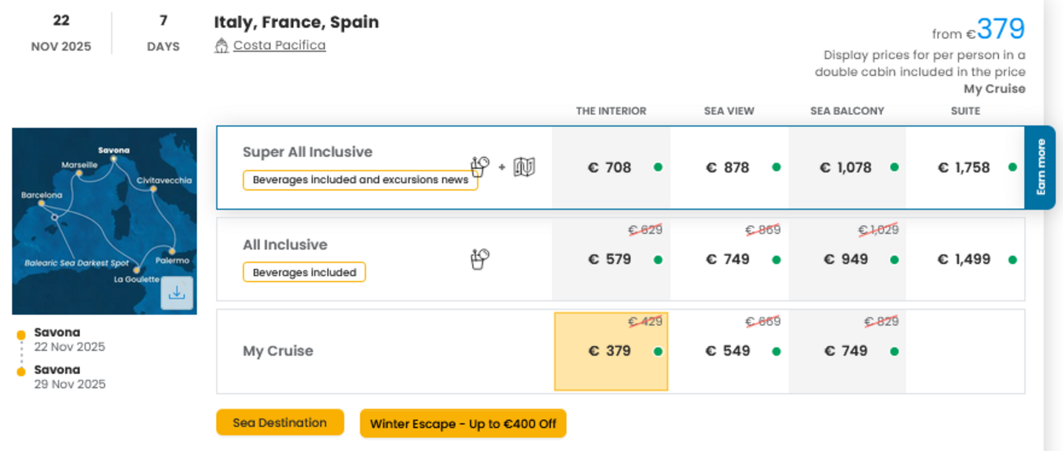
Task: Click the excursions map icon in Super All Inclusive
Action: (x=524, y=167)
